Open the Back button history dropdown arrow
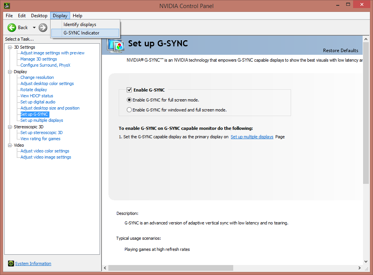The height and width of the screenshot is (275, 373). pos(34,28)
